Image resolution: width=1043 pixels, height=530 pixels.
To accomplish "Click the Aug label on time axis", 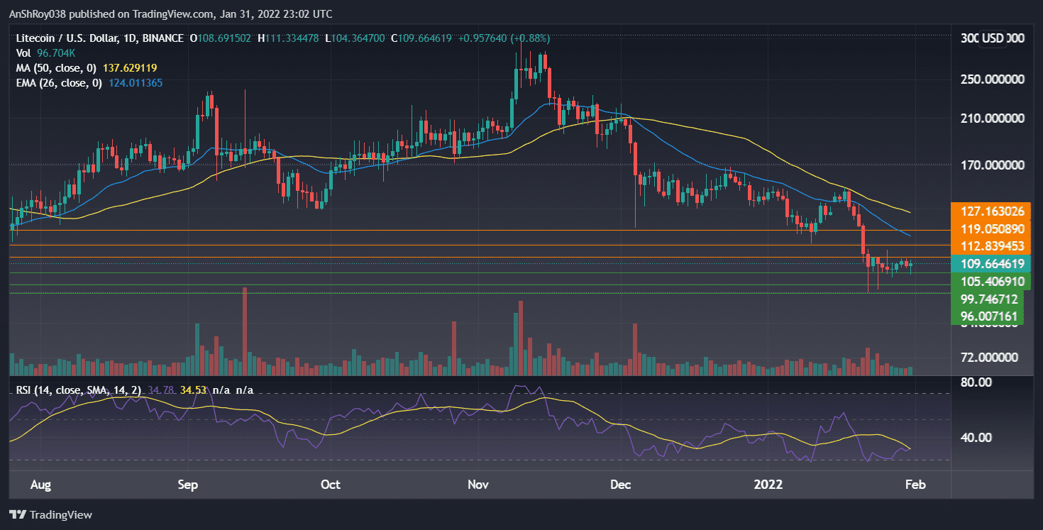I will point(40,485).
